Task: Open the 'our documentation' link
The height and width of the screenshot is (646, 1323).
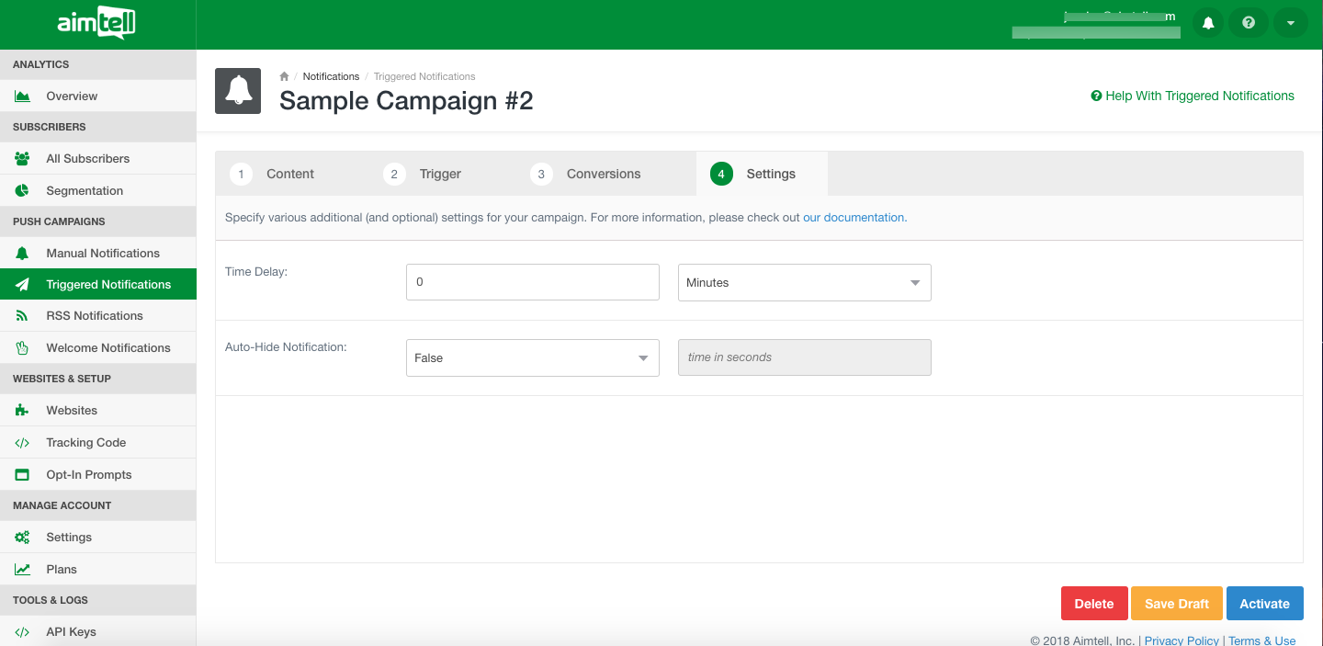Action: point(854,218)
